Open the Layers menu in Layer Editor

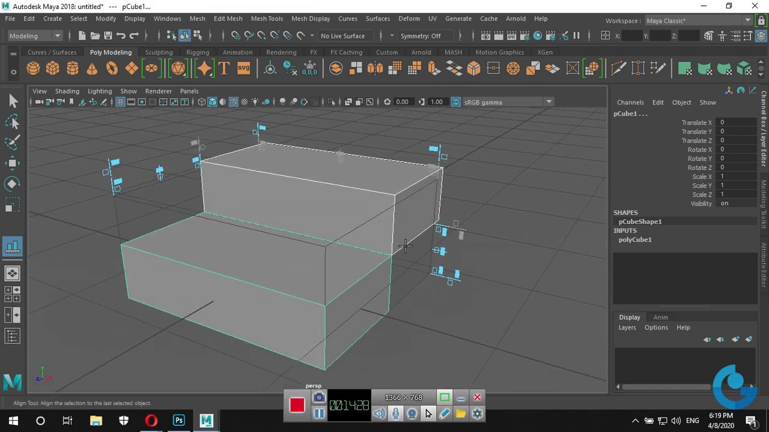click(627, 328)
